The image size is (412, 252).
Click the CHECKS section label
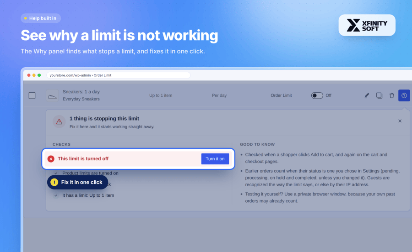(61, 144)
